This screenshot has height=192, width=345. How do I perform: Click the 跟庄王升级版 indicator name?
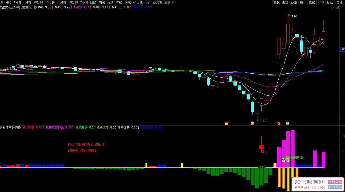tap(12, 127)
